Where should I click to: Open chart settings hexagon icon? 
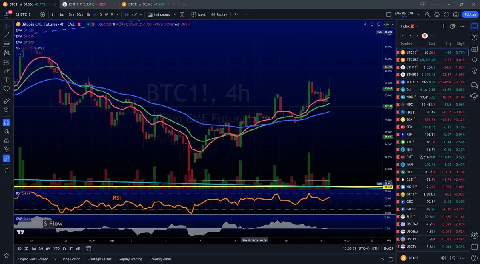coord(437,14)
